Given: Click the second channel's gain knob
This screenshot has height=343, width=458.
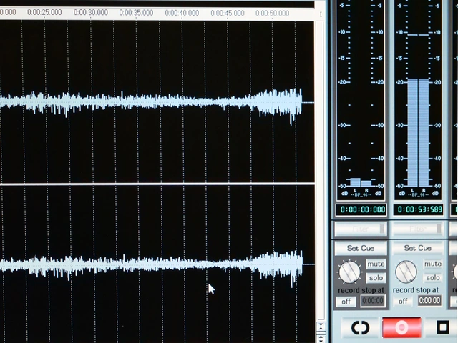Looking at the screenshot, I should [x=406, y=272].
